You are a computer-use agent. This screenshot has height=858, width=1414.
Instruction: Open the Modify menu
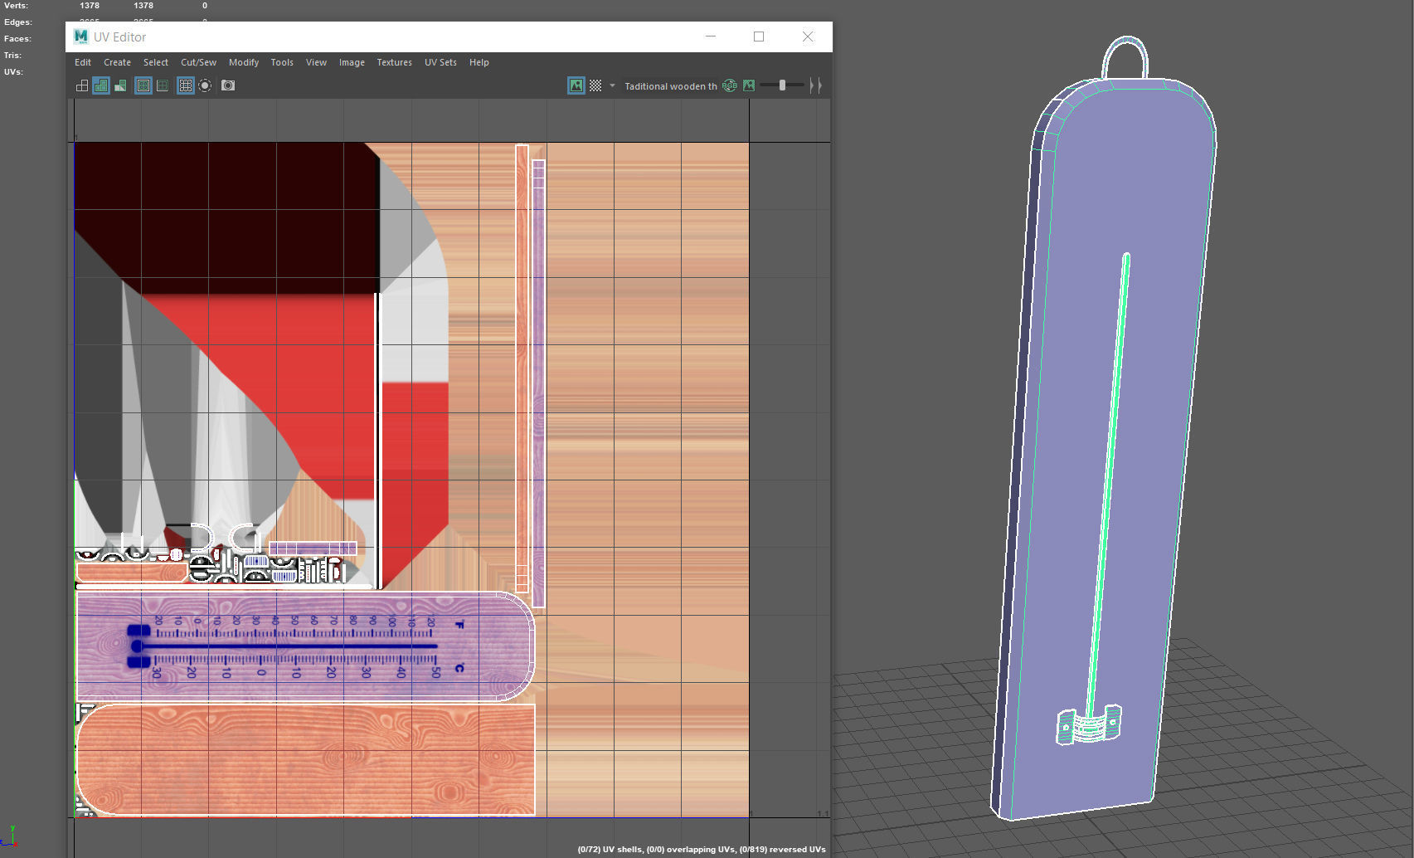pyautogui.click(x=244, y=62)
